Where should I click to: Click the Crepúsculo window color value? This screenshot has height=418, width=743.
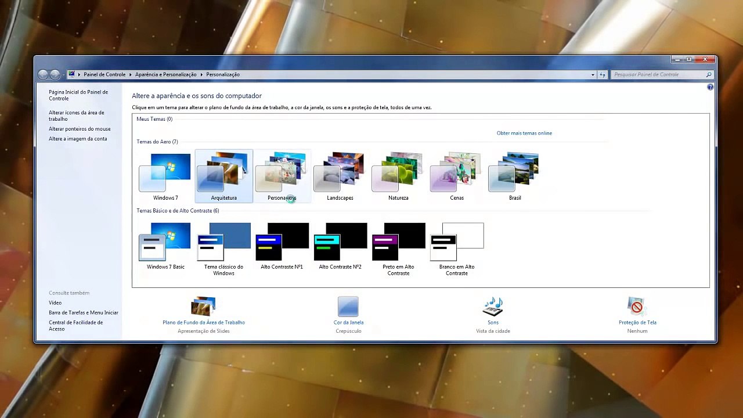348,331
